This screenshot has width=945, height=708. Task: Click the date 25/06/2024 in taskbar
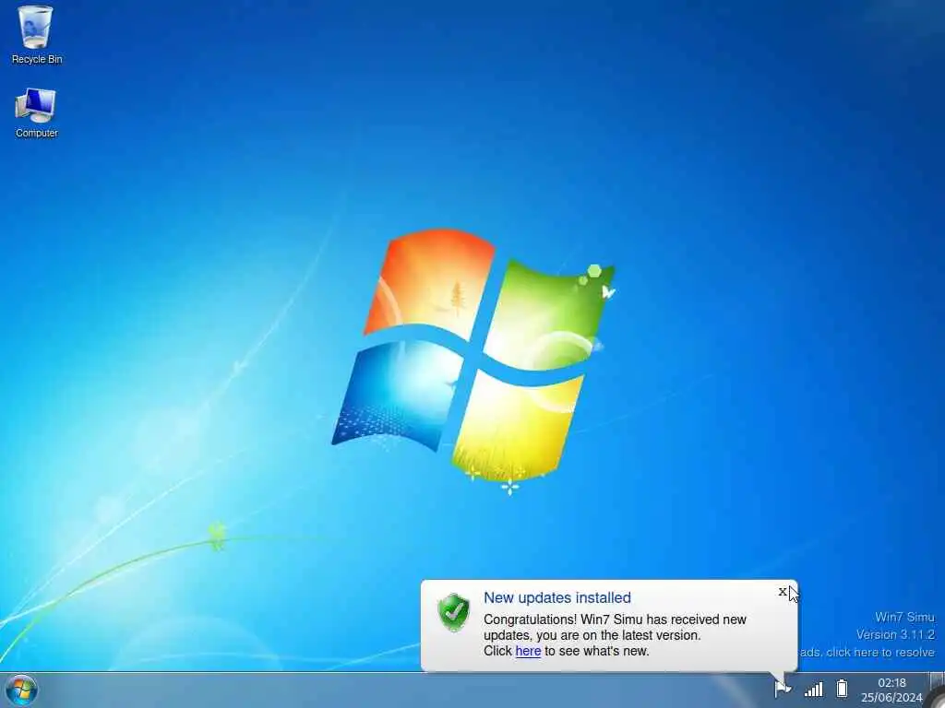coord(891,698)
